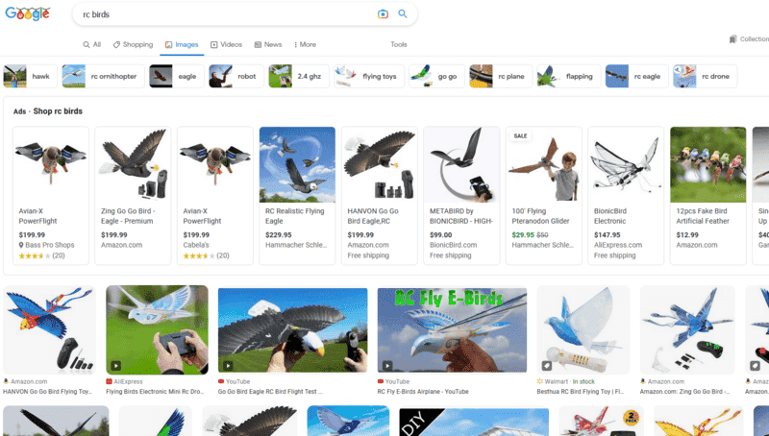Open the News tab

268,44
